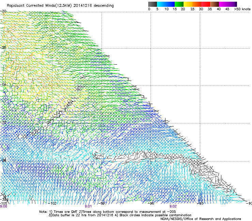Click the '-20' latitude label

pos(3,11)
